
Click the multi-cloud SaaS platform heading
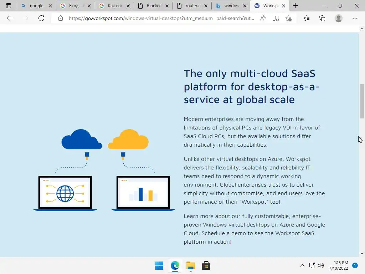click(x=252, y=86)
